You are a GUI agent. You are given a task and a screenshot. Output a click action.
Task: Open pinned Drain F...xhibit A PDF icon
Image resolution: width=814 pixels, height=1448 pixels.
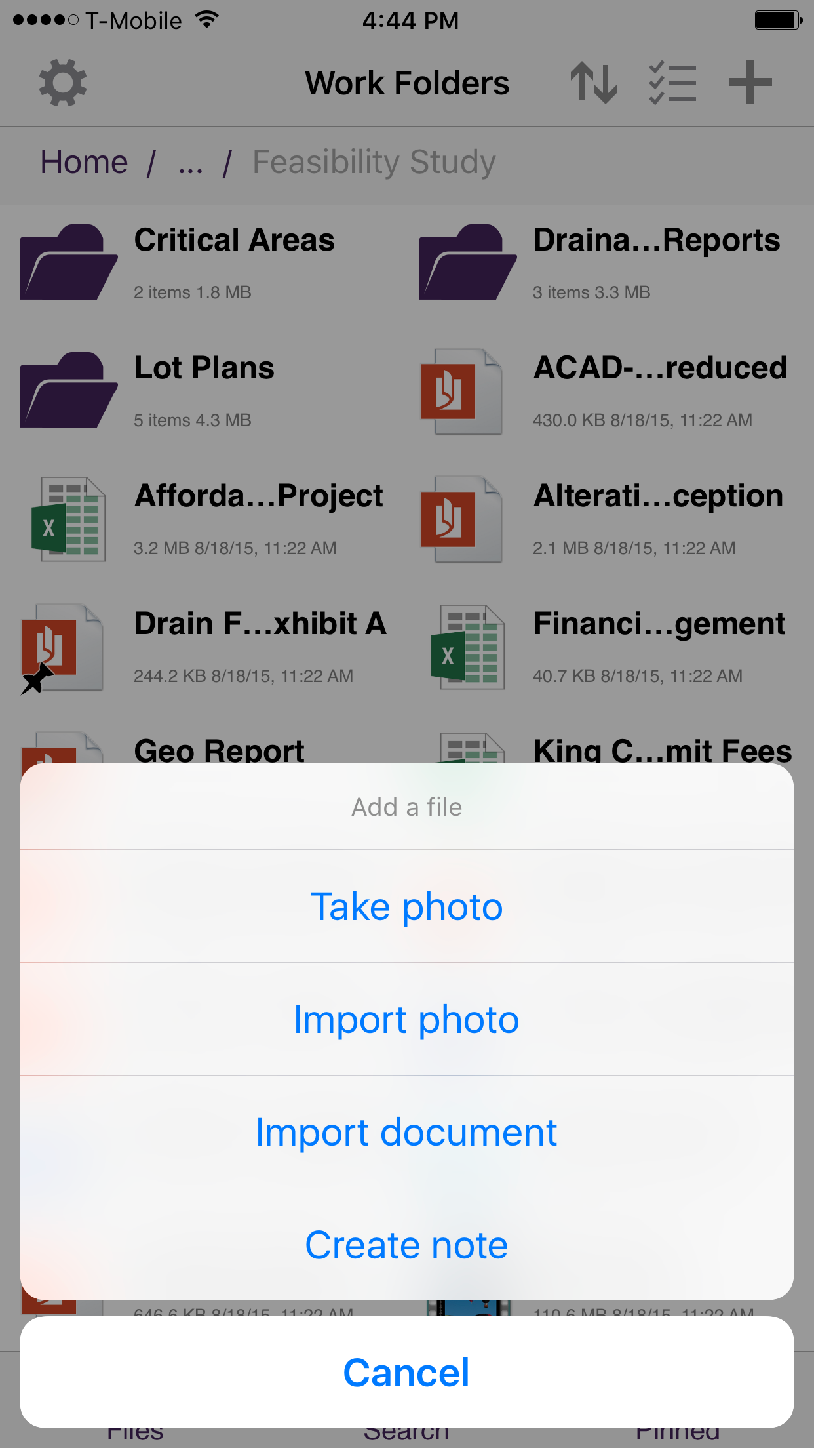coord(62,647)
